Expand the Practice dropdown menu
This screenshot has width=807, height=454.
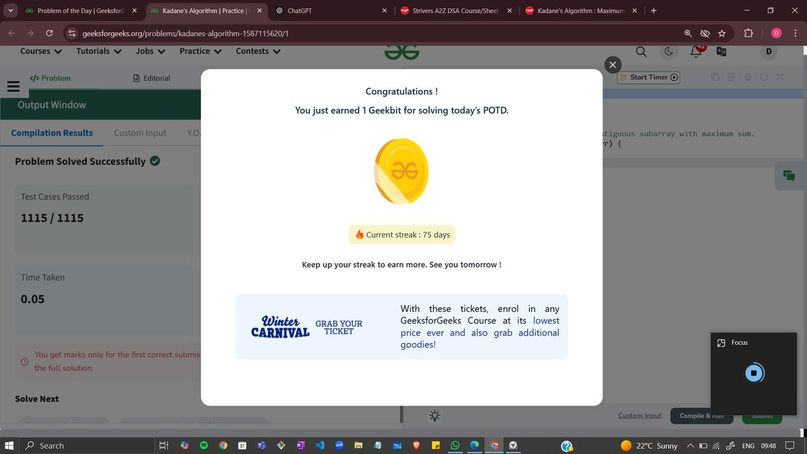point(200,51)
